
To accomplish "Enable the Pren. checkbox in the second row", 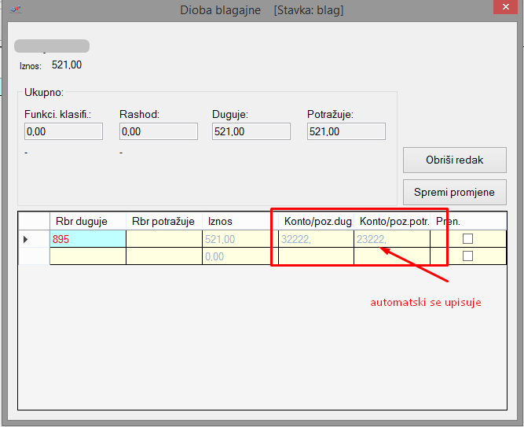I will click(x=468, y=256).
